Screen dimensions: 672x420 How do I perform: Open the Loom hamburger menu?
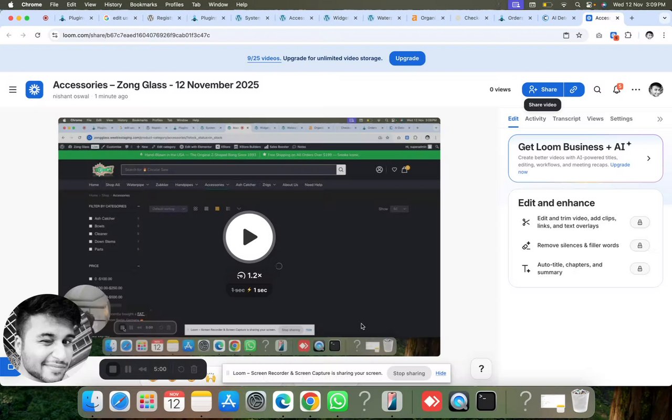(x=13, y=90)
